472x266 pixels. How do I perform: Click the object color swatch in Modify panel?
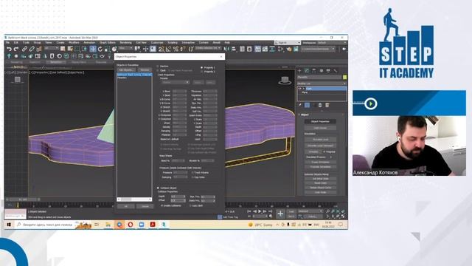[x=344, y=77]
